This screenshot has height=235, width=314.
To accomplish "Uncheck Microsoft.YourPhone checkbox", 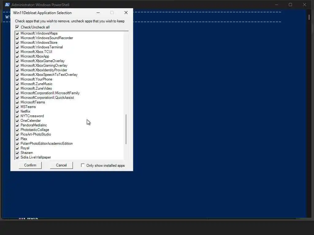I will [17, 80].
